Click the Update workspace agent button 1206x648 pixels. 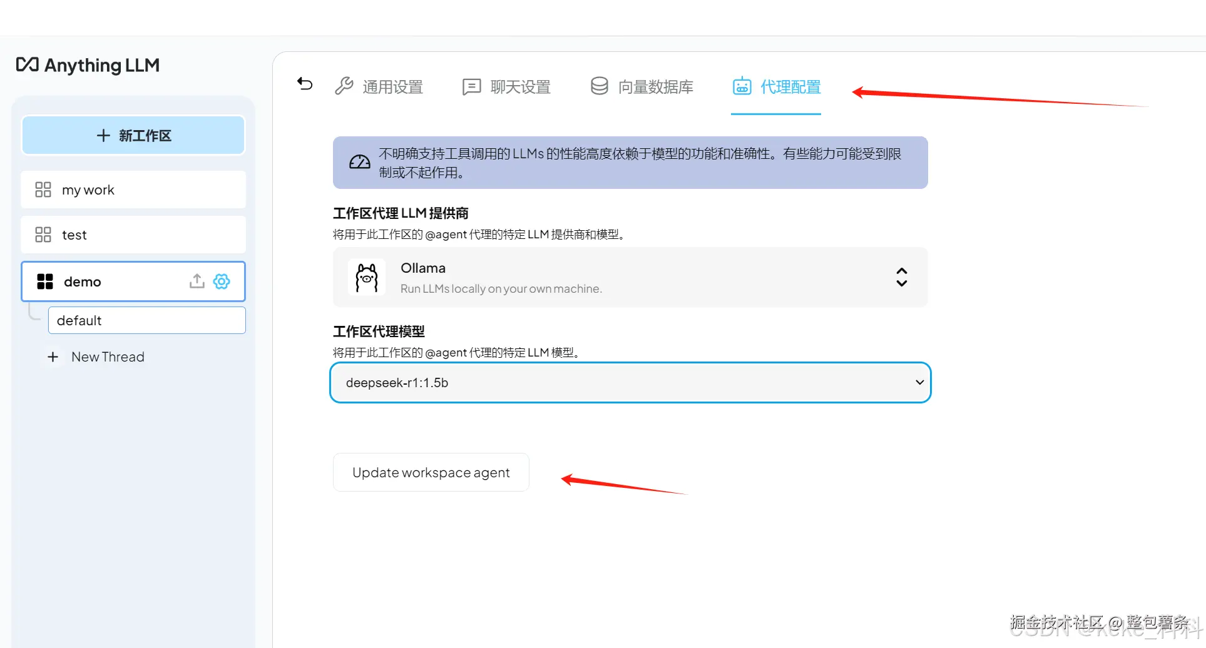pyautogui.click(x=431, y=472)
